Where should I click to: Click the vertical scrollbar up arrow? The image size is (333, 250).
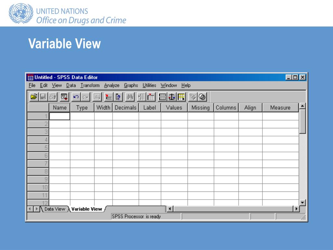point(302,106)
